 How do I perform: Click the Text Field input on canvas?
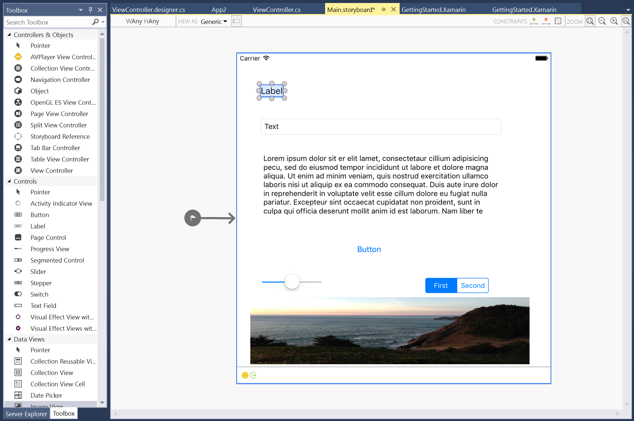pos(380,126)
